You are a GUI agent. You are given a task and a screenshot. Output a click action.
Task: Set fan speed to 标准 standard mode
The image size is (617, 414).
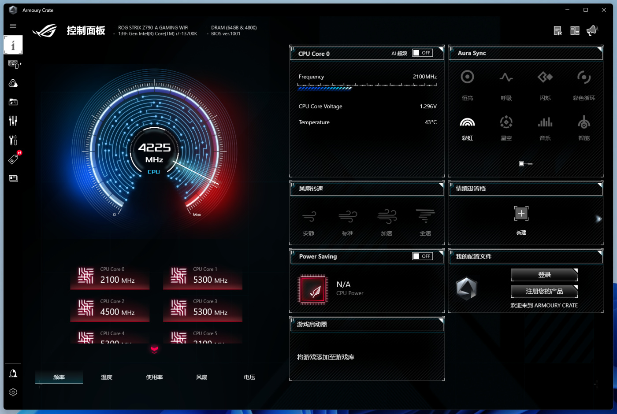click(348, 222)
